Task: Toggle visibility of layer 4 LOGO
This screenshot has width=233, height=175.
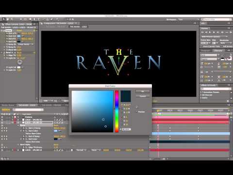Action: coord(2,150)
